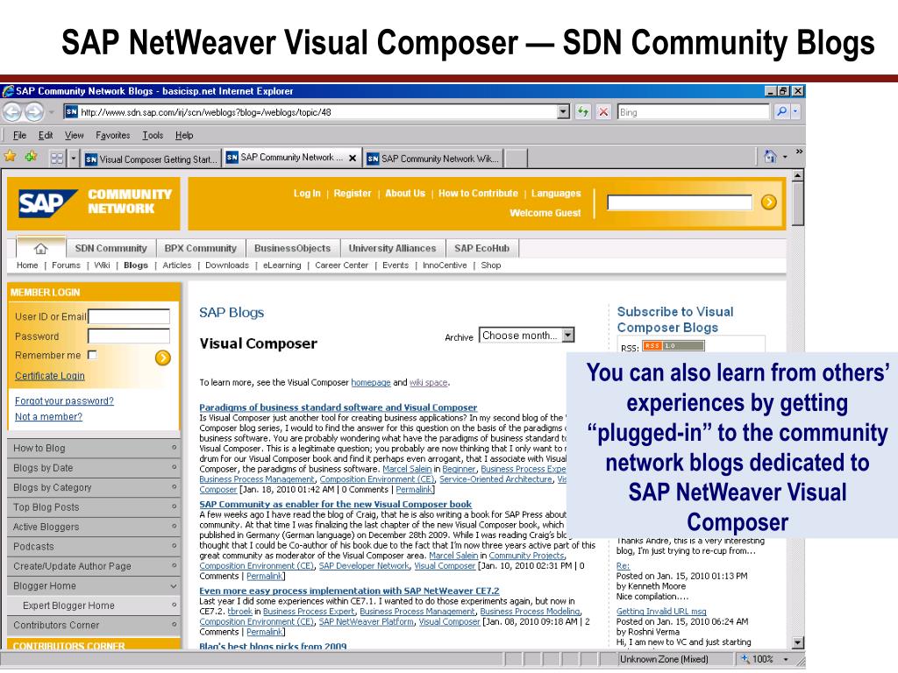Screen dimensions: 898x673
Task: Open the search provider dropdown arrow
Action: tap(795, 111)
